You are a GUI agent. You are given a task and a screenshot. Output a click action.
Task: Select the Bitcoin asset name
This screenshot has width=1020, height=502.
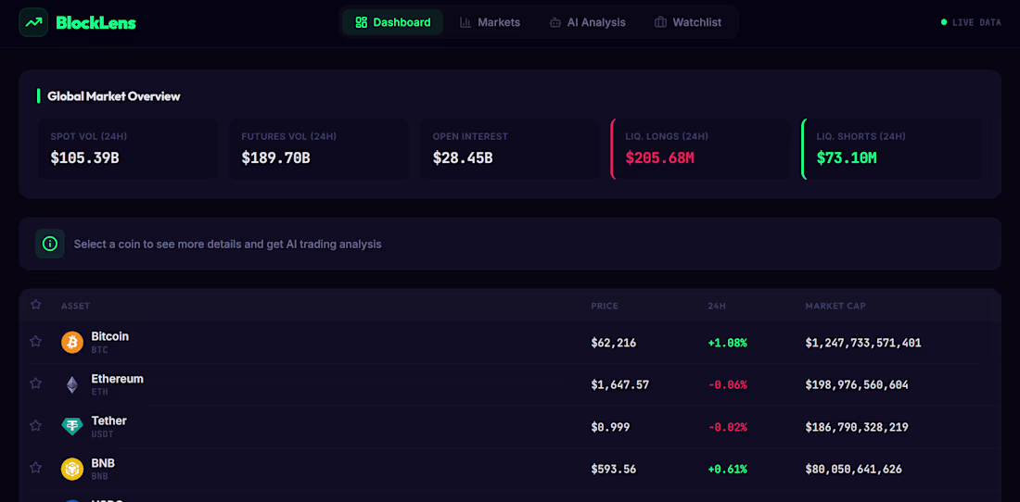(110, 336)
